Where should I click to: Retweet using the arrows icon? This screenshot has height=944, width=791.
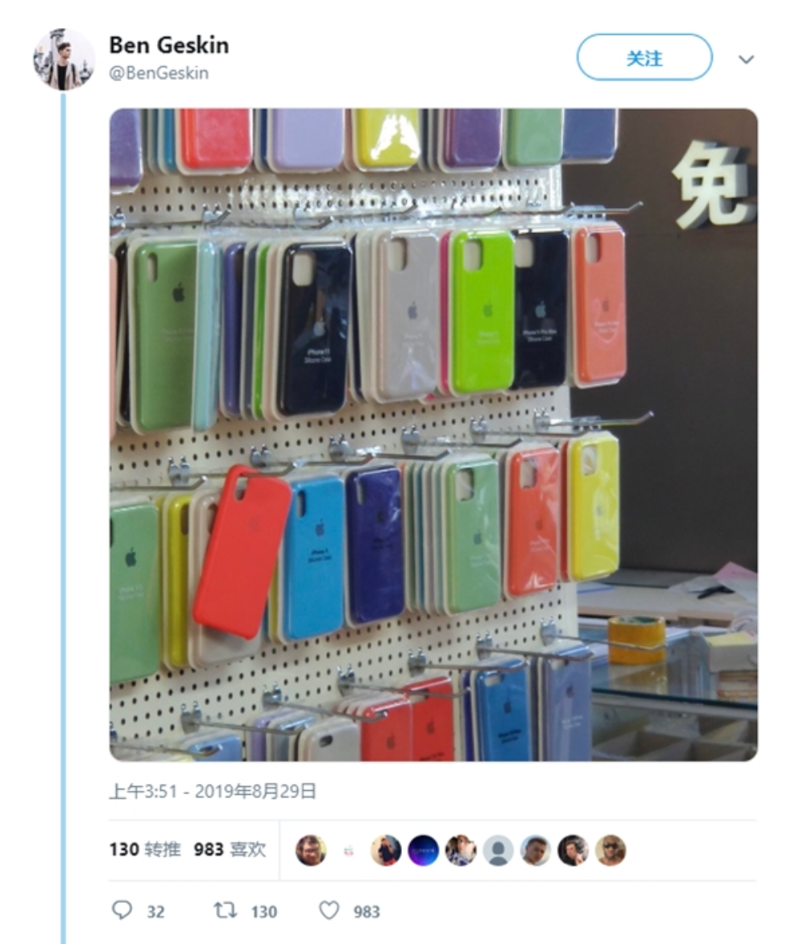[x=226, y=909]
